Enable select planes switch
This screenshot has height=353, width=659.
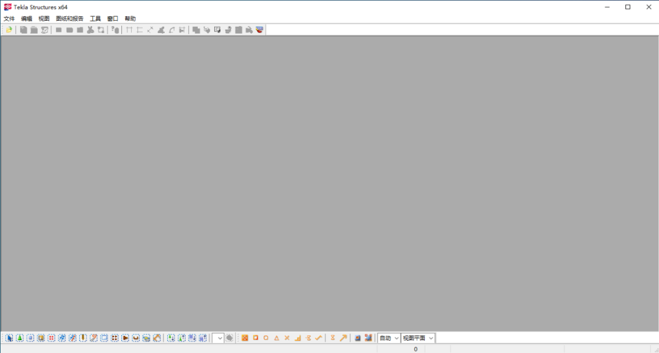tap(146, 338)
